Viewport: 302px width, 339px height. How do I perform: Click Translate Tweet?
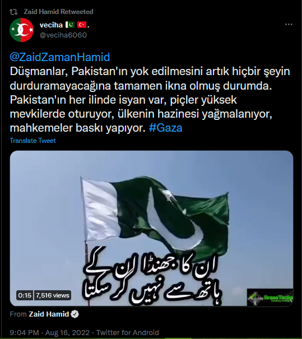click(x=32, y=141)
